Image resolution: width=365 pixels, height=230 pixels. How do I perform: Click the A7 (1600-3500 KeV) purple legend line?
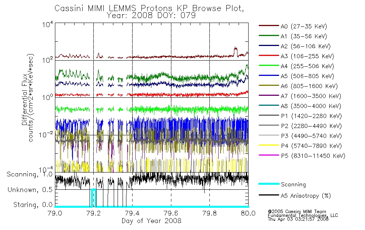[x=269, y=95]
